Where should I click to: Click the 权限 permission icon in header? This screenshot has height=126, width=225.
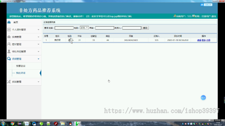pyautogui.click(x=193, y=16)
